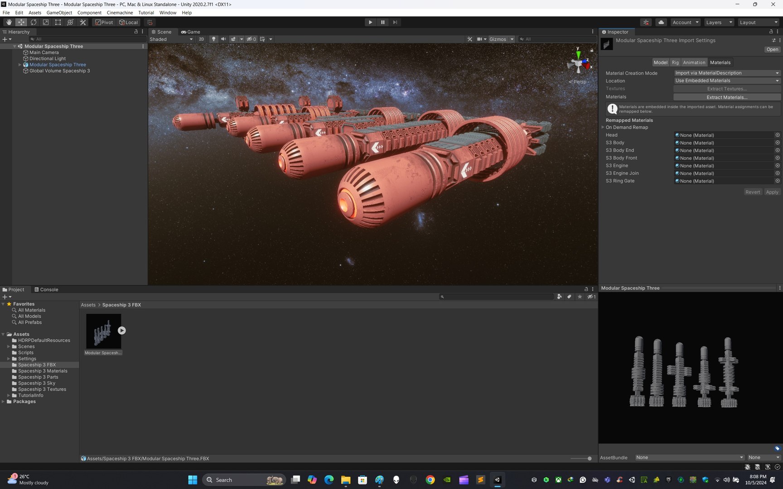Select Spaceship 3 Materials folder
The height and width of the screenshot is (489, 783).
(x=43, y=371)
